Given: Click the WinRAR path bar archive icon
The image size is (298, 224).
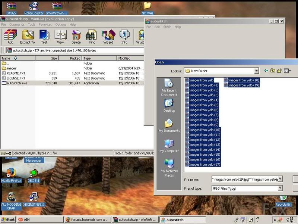Looking at the screenshot, I should click(9, 50).
